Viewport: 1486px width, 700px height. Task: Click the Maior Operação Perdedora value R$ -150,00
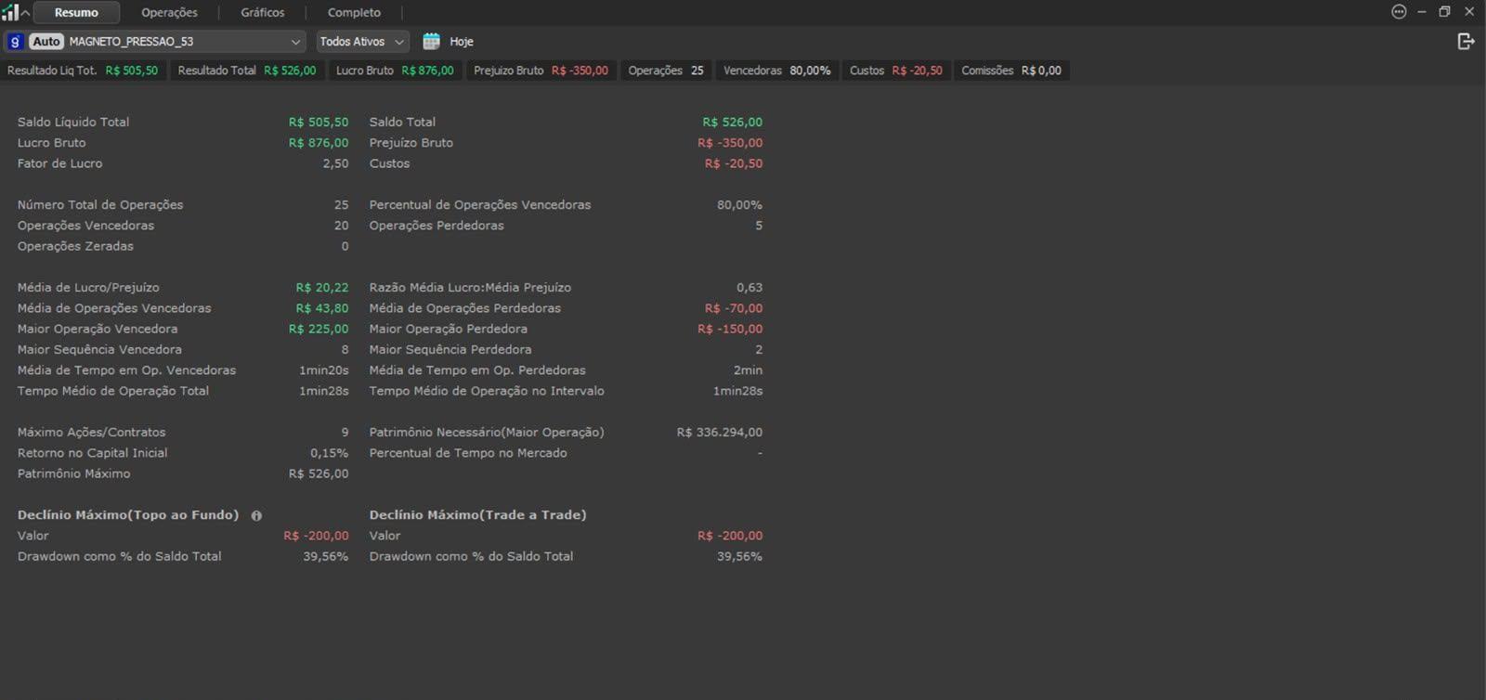(730, 329)
